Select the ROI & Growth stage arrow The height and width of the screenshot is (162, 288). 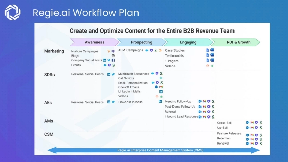(x=236, y=42)
